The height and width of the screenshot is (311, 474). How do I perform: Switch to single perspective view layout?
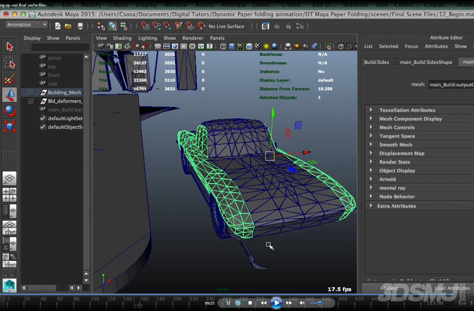pyautogui.click(x=9, y=179)
